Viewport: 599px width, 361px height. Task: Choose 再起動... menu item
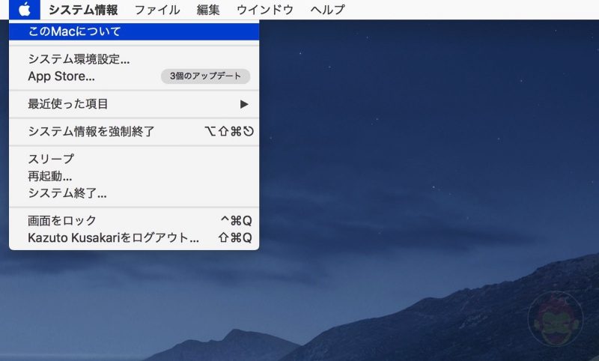click(134, 176)
